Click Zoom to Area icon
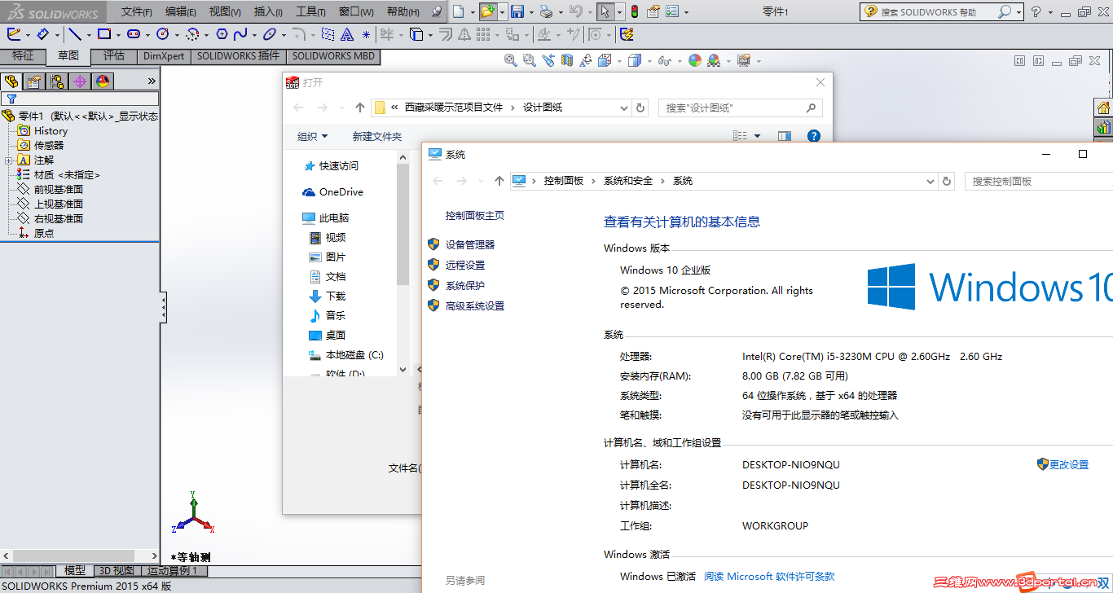Image resolution: width=1113 pixels, height=593 pixels. [530, 60]
